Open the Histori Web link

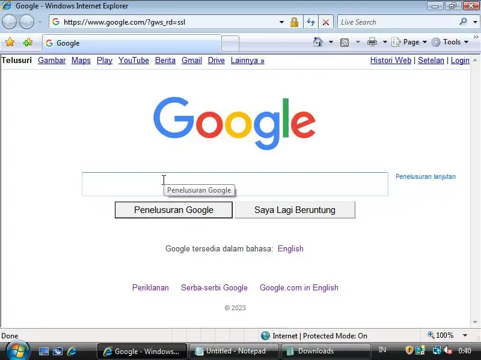coord(391,61)
